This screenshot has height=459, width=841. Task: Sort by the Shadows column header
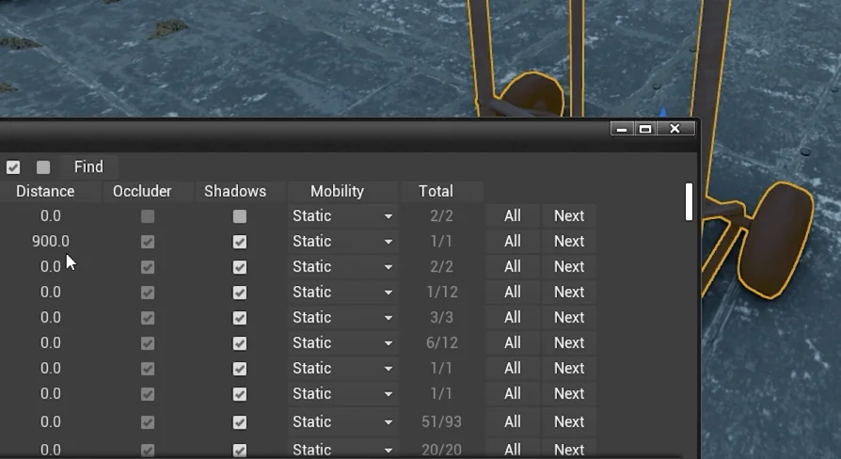(235, 192)
